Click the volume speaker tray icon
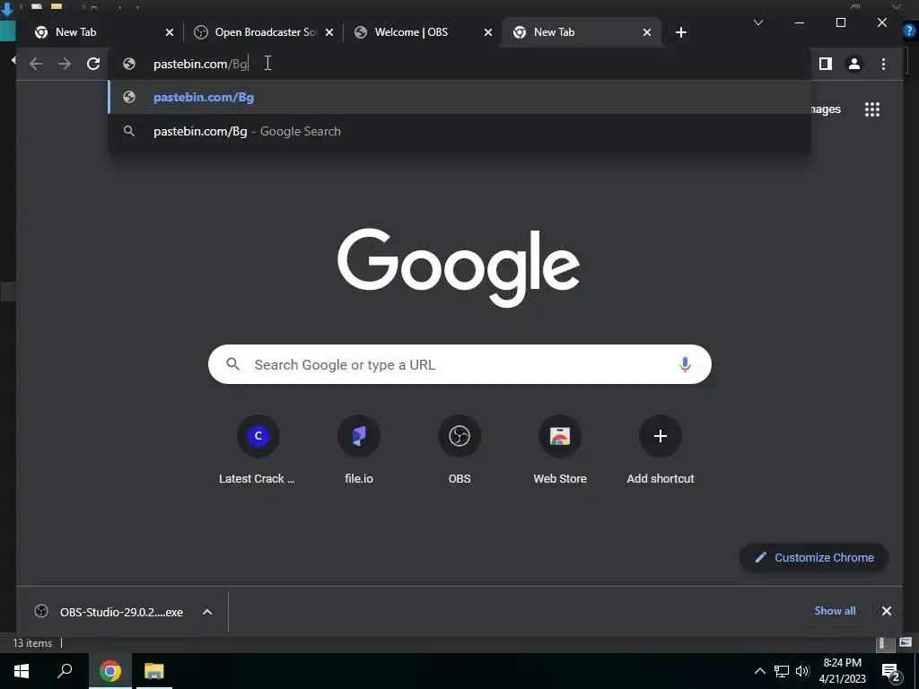 tap(802, 671)
